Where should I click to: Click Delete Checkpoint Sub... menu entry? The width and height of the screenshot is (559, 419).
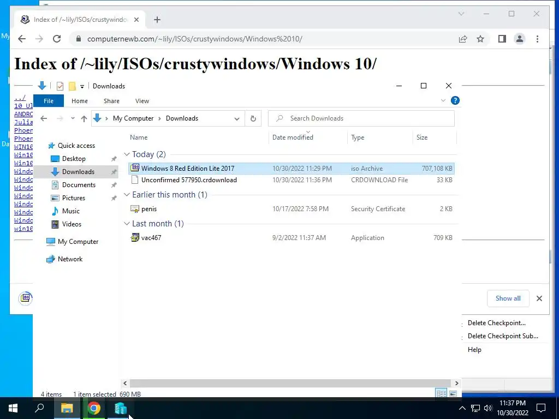coord(503,336)
